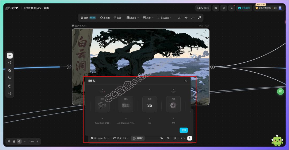Open Lib Nano Pro model dropdown
The width and height of the screenshot is (289, 150).
coord(100,138)
